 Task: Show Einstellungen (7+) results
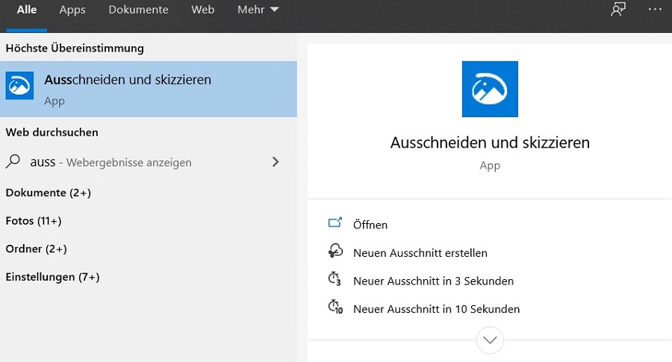[x=52, y=277]
